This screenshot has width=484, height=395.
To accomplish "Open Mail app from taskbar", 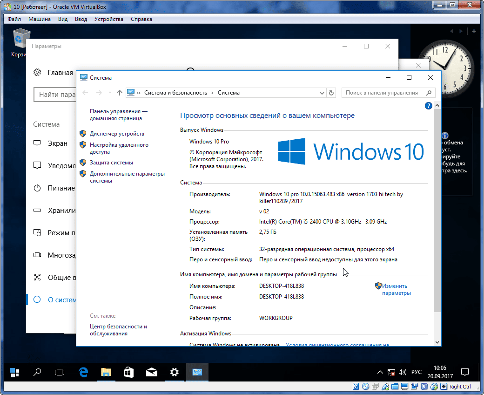I will pyautogui.click(x=152, y=373).
